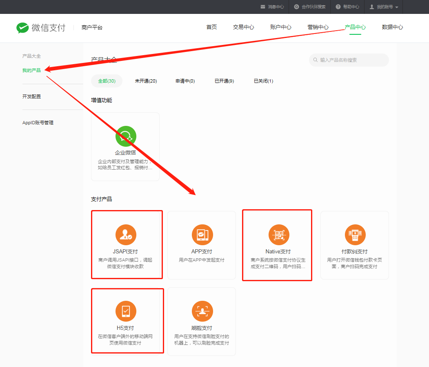Select the 已开通(9) filter tab

tap(225, 81)
